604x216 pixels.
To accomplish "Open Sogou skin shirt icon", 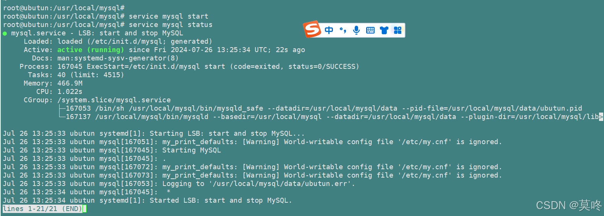I will [384, 30].
